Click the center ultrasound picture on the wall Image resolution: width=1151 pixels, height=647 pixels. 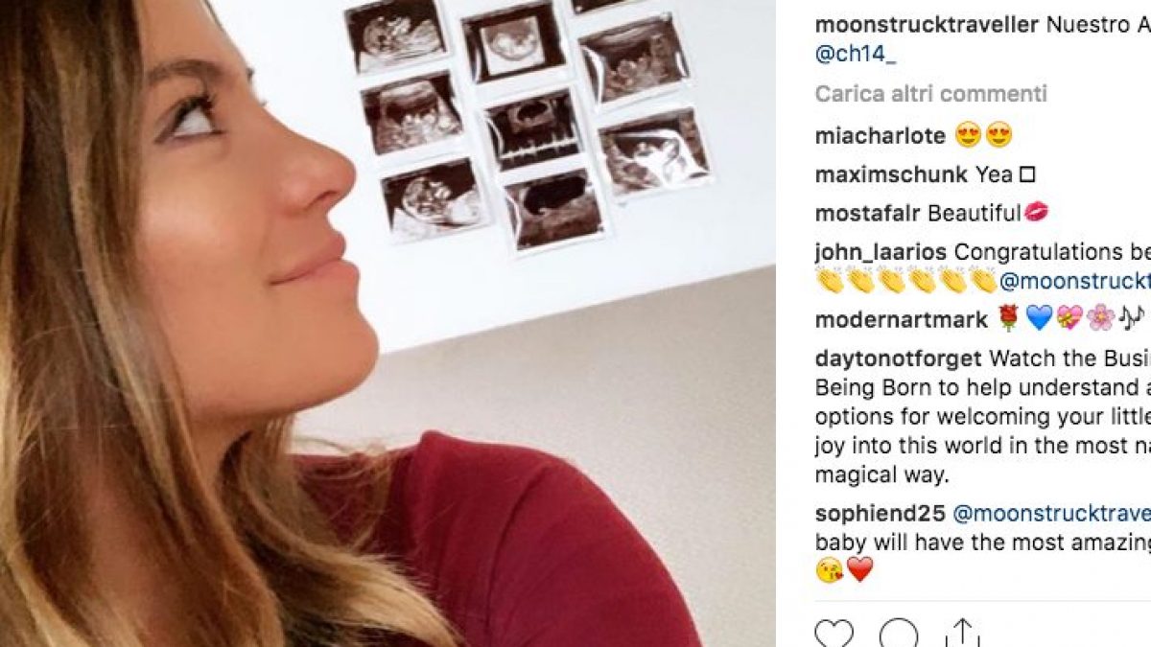tap(531, 127)
